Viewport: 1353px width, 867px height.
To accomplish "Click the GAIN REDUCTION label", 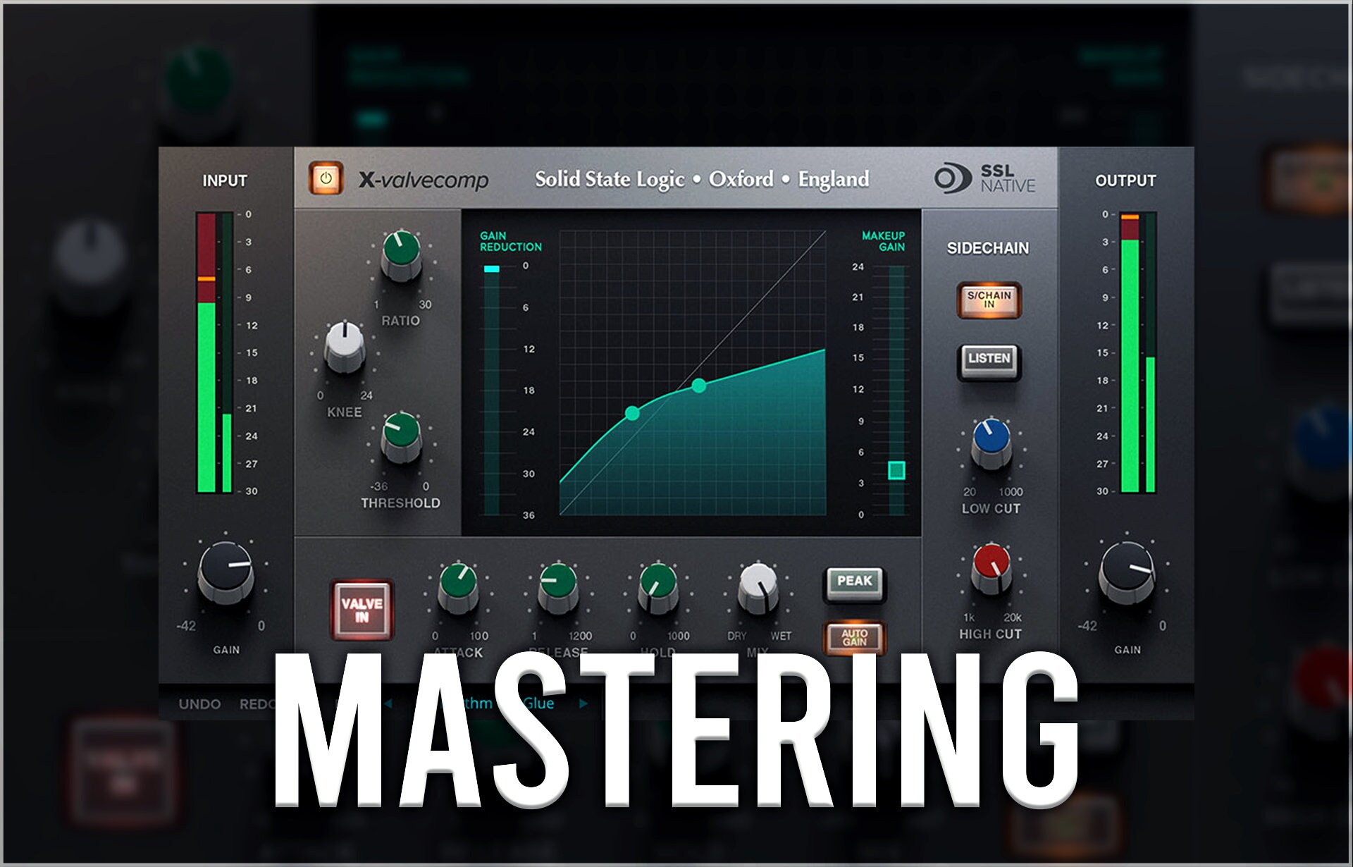I will [510, 241].
